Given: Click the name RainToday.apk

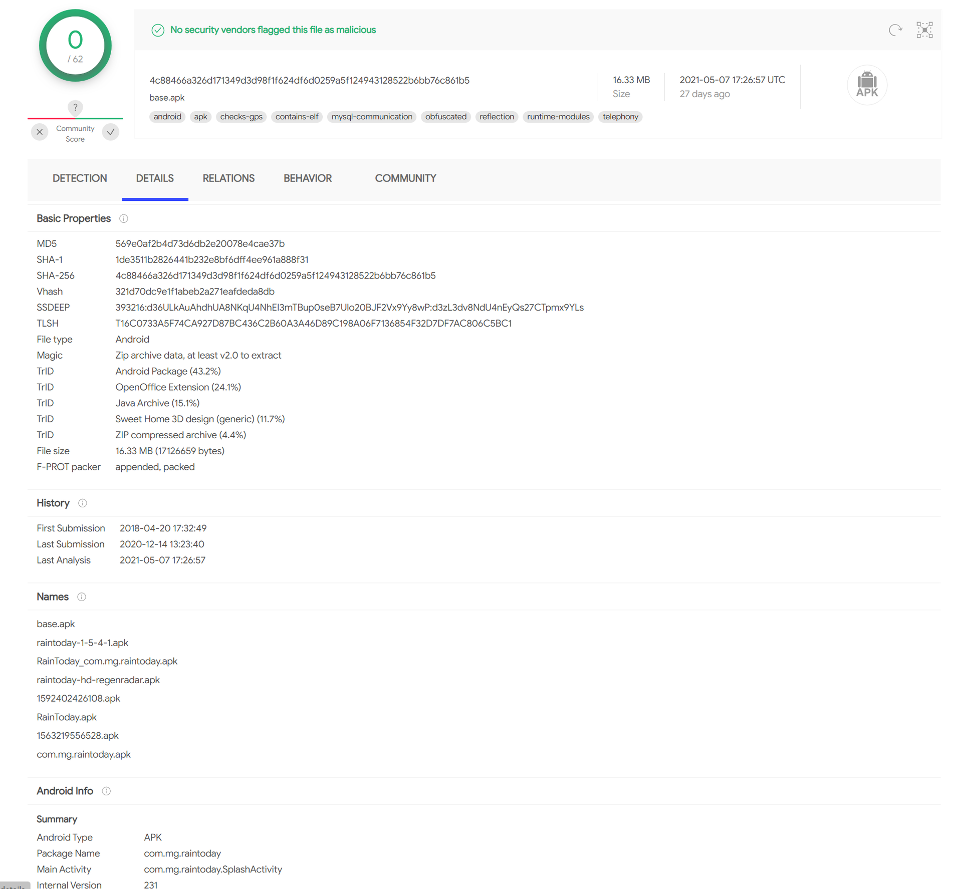Looking at the screenshot, I should [67, 717].
